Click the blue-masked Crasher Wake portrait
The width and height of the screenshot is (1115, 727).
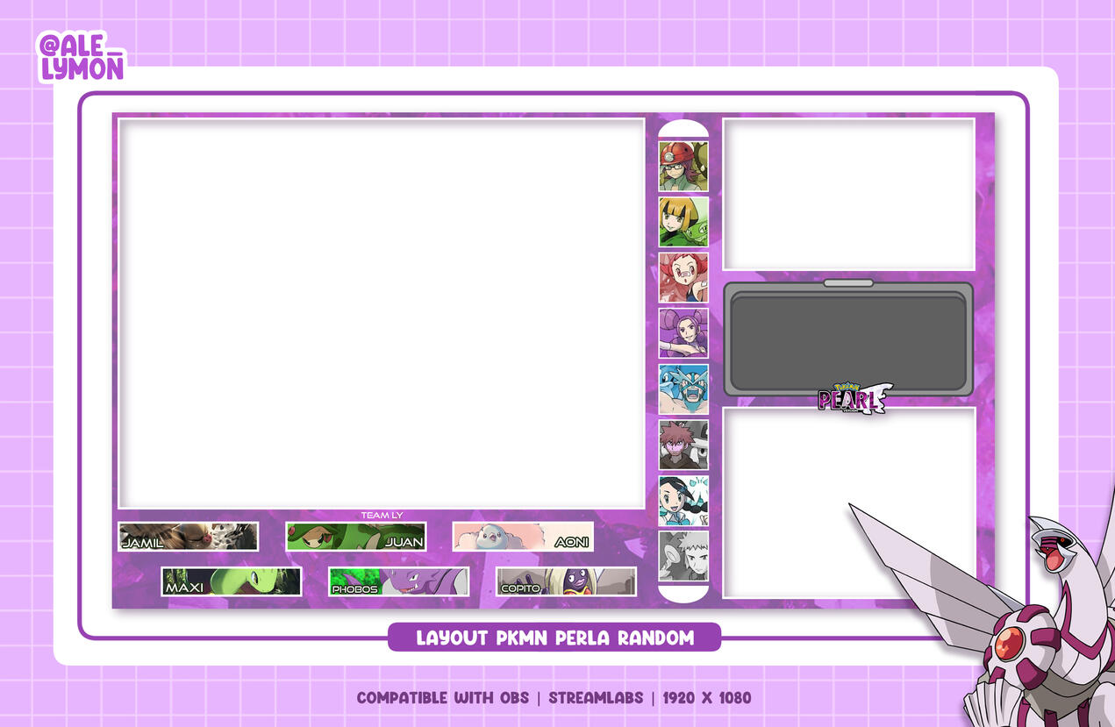(x=683, y=389)
